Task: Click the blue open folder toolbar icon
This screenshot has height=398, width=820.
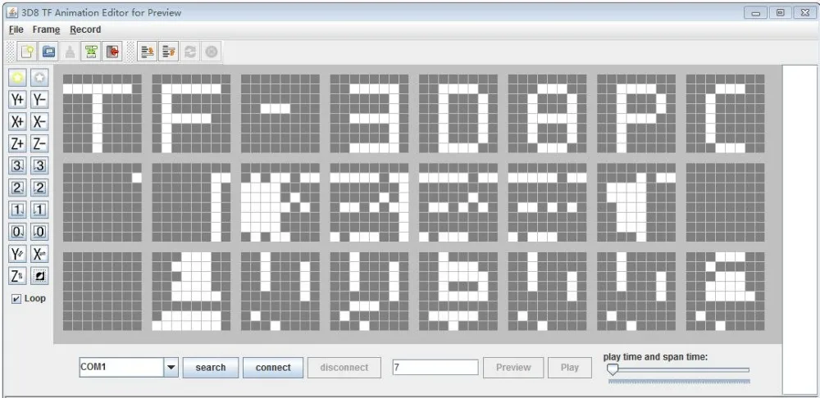Action: pos(48,52)
